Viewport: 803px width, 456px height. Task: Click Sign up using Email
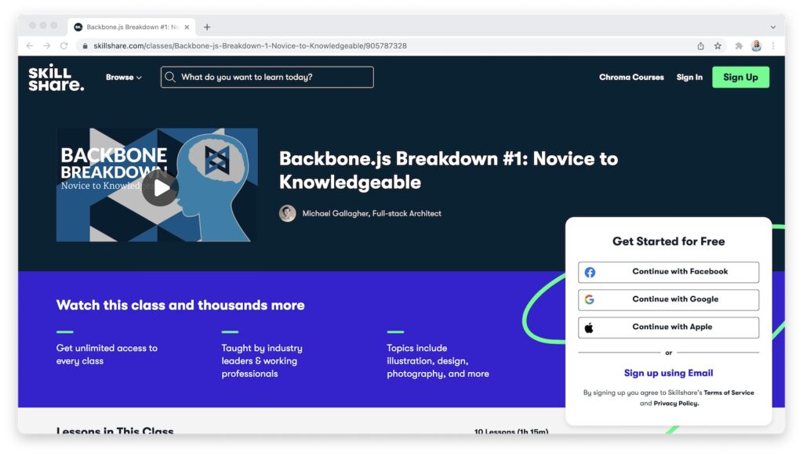click(668, 373)
